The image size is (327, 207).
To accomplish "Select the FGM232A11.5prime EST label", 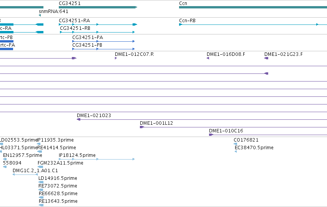I will click(x=60, y=163).
